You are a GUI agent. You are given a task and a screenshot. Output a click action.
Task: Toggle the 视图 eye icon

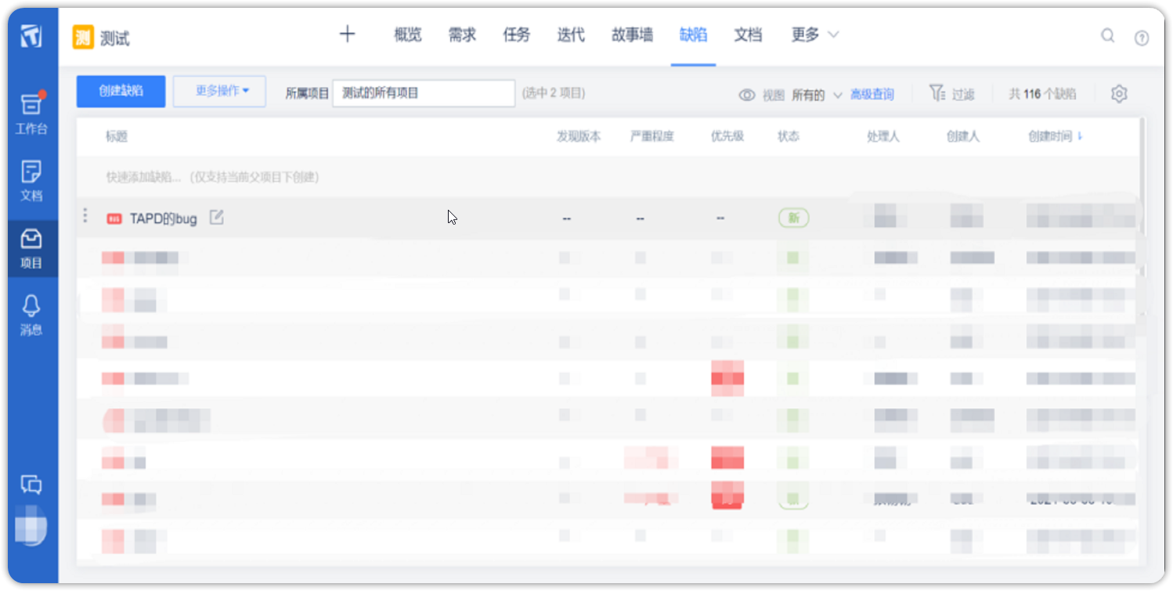[747, 95]
